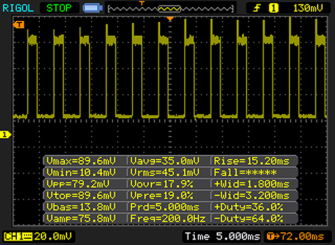Select the Freq=200.0Hz measurement
Screen dimensions: 335x245
click(x=168, y=218)
